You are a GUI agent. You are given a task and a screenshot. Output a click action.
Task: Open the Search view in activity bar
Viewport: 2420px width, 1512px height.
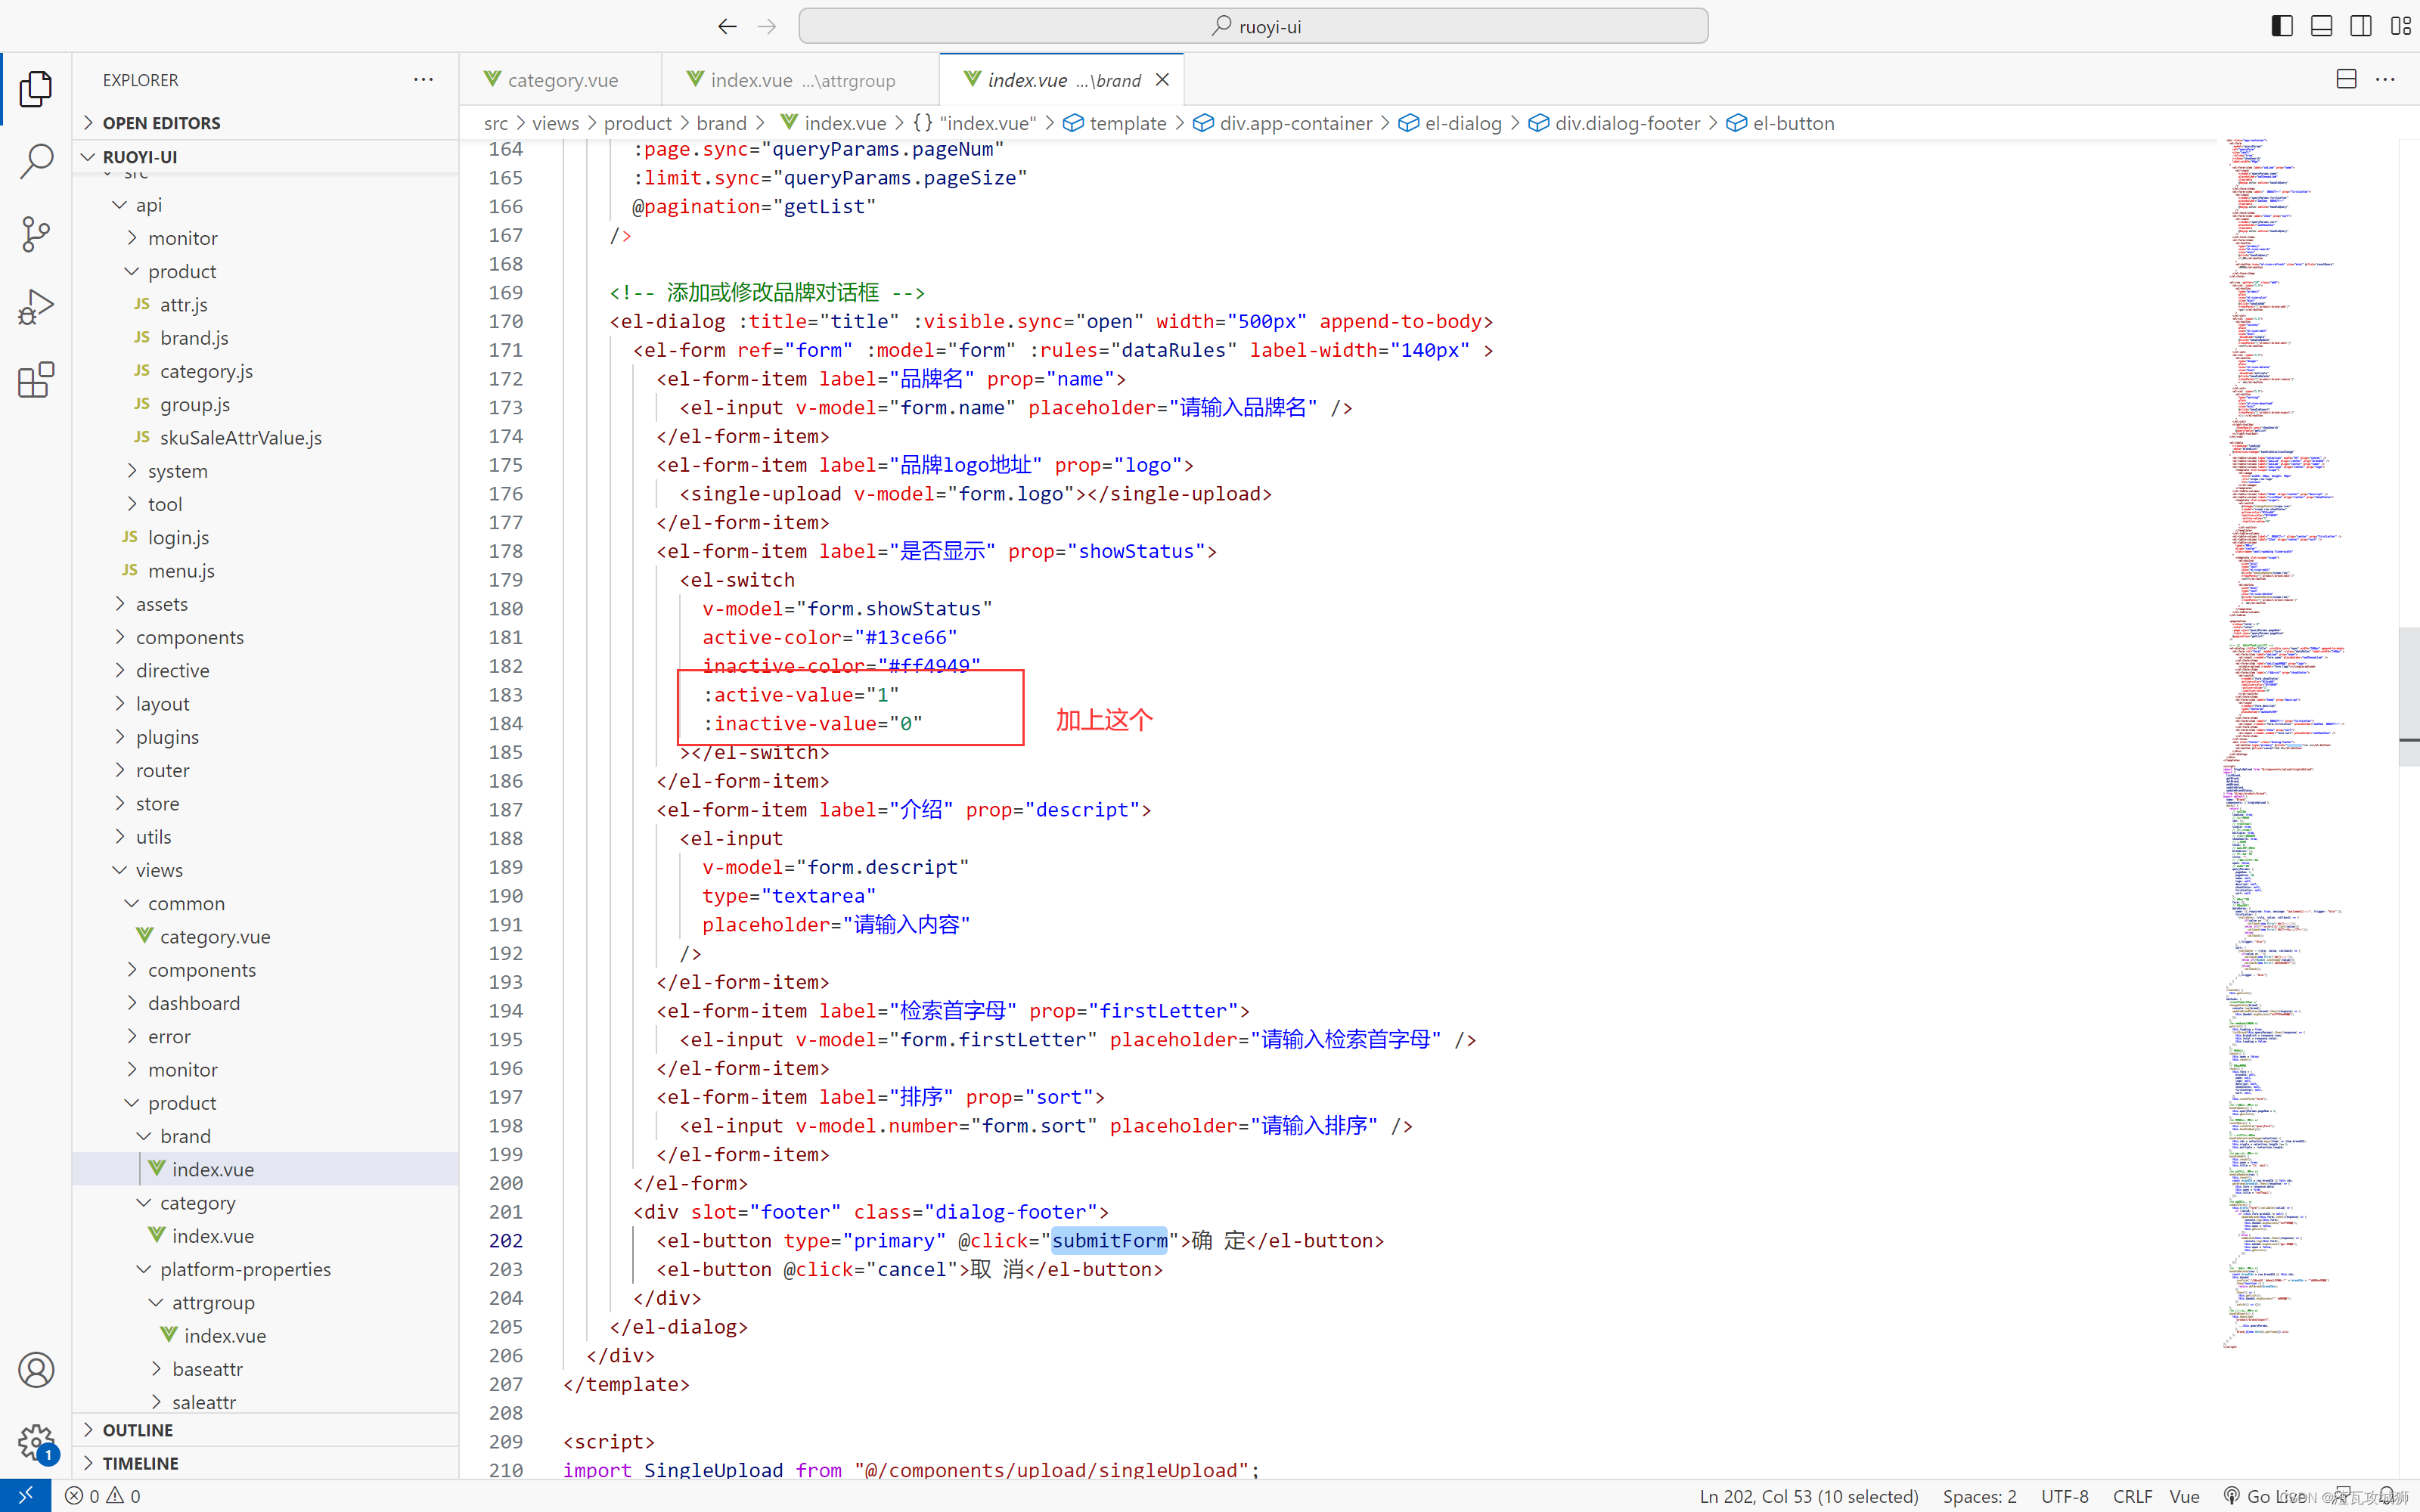[36, 161]
